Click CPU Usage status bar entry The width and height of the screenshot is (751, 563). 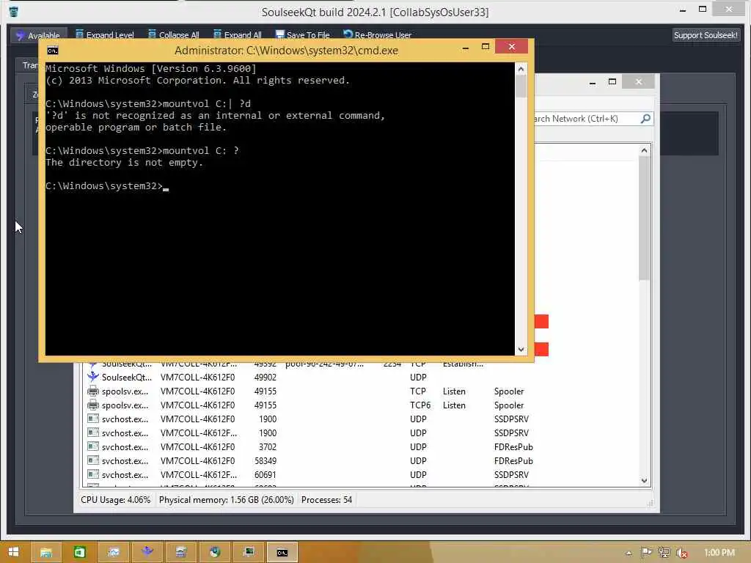click(x=115, y=500)
